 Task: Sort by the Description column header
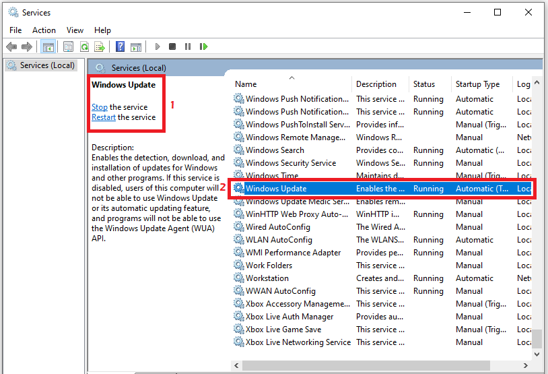pos(380,84)
